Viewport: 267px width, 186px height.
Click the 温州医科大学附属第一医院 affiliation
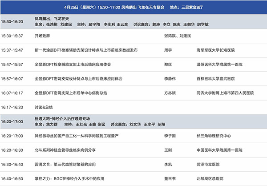[219, 65]
